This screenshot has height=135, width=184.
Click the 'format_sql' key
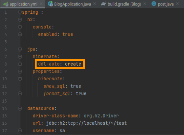tap(57, 94)
